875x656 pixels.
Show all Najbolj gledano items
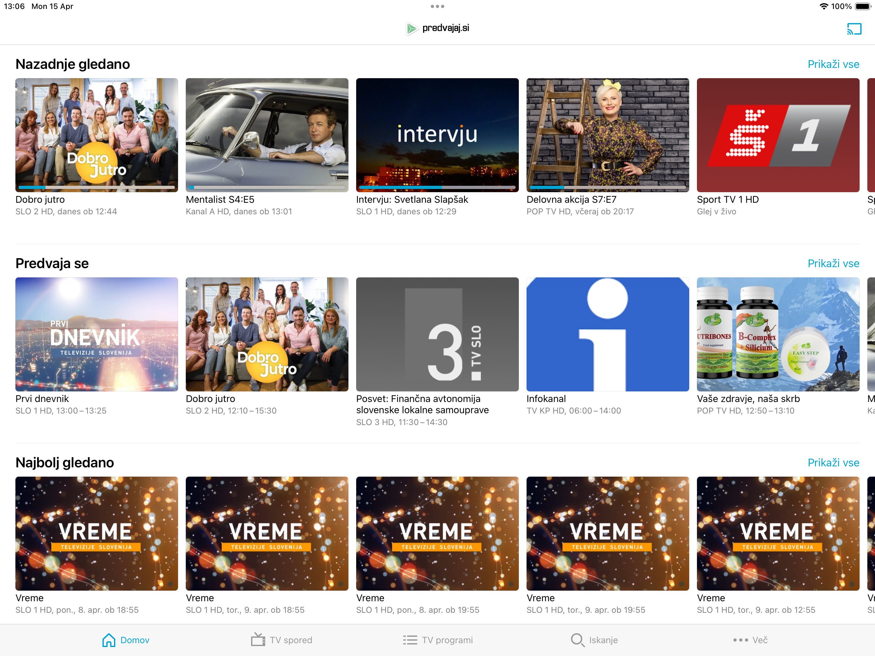click(833, 463)
